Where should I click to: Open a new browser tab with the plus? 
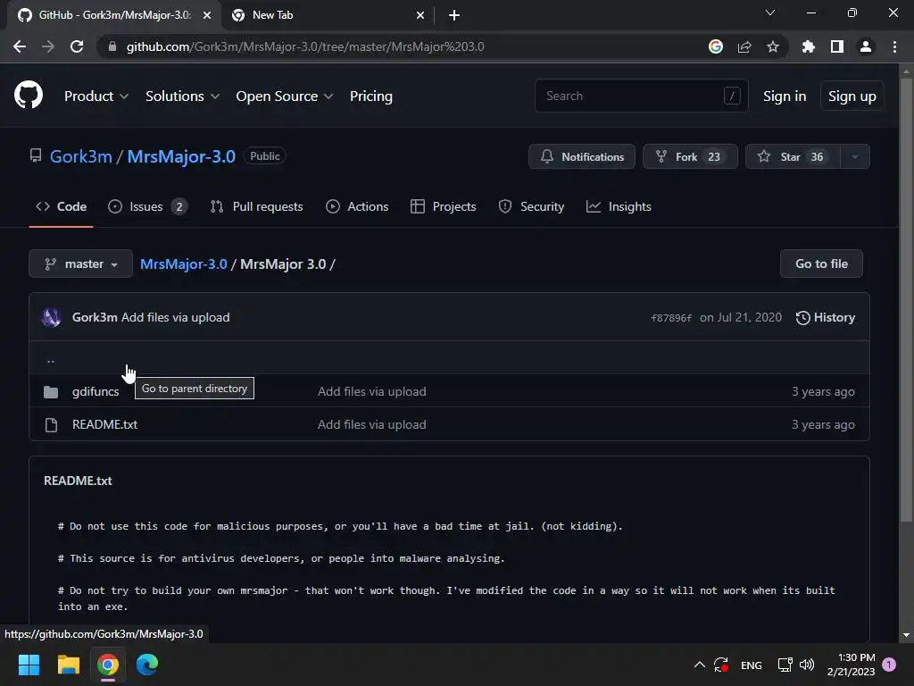(454, 15)
